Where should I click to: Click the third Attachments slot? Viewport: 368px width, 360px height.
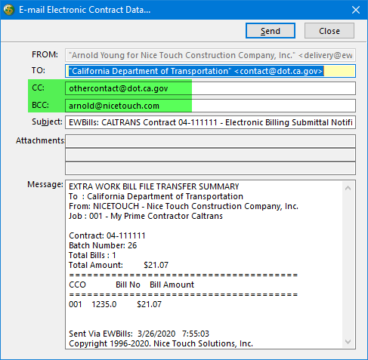pyautogui.click(x=210, y=168)
